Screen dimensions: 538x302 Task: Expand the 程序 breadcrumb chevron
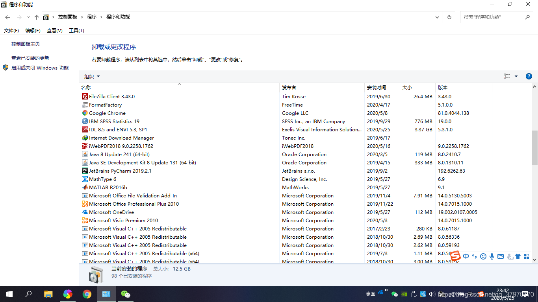[x=101, y=17]
